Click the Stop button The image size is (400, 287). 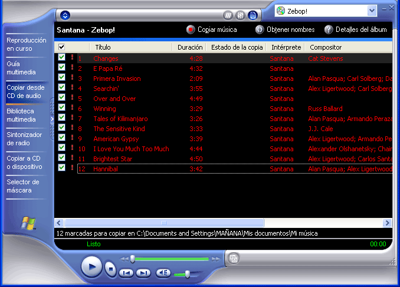tap(111, 269)
